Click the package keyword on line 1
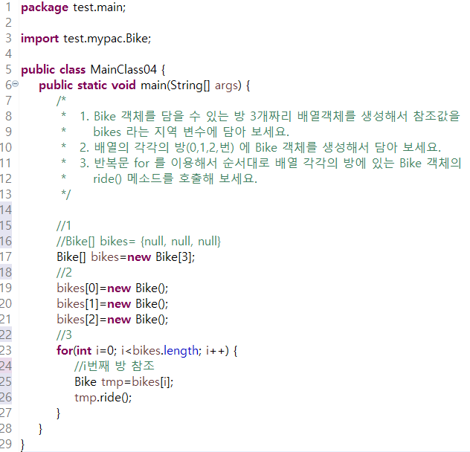The width and height of the screenshot is (470, 452). tap(45, 7)
